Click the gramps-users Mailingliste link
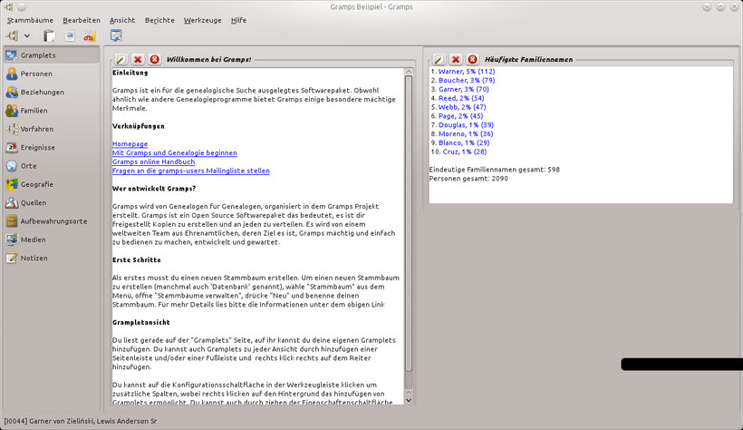 click(191, 171)
